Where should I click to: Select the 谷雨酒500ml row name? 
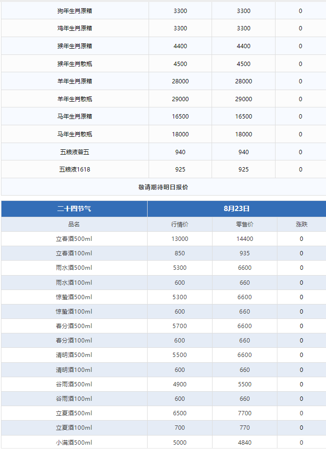(74, 384)
